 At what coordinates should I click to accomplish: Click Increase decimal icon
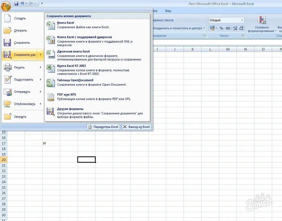click(x=235, y=28)
